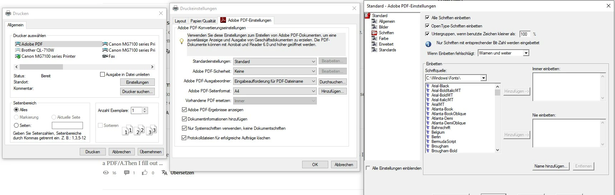
Task: Open the Schriftquelle C:\Windows\Fonts dropdown
Action: pyautogui.click(x=456, y=78)
